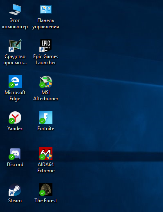Select the Discord desktop icon
The image size is (163, 212).
(x=15, y=153)
